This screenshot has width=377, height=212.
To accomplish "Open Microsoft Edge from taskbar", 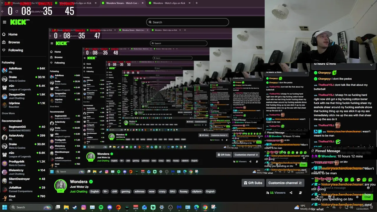I will (196, 207).
